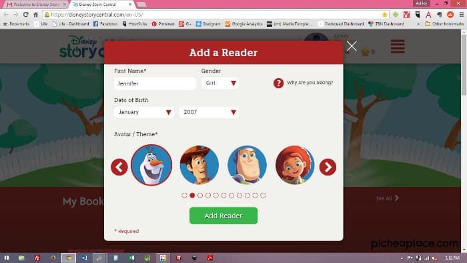Image resolution: width=467 pixels, height=263 pixels.
Task: Expand the birth year dropdown showing 2007
Action: coord(209,112)
